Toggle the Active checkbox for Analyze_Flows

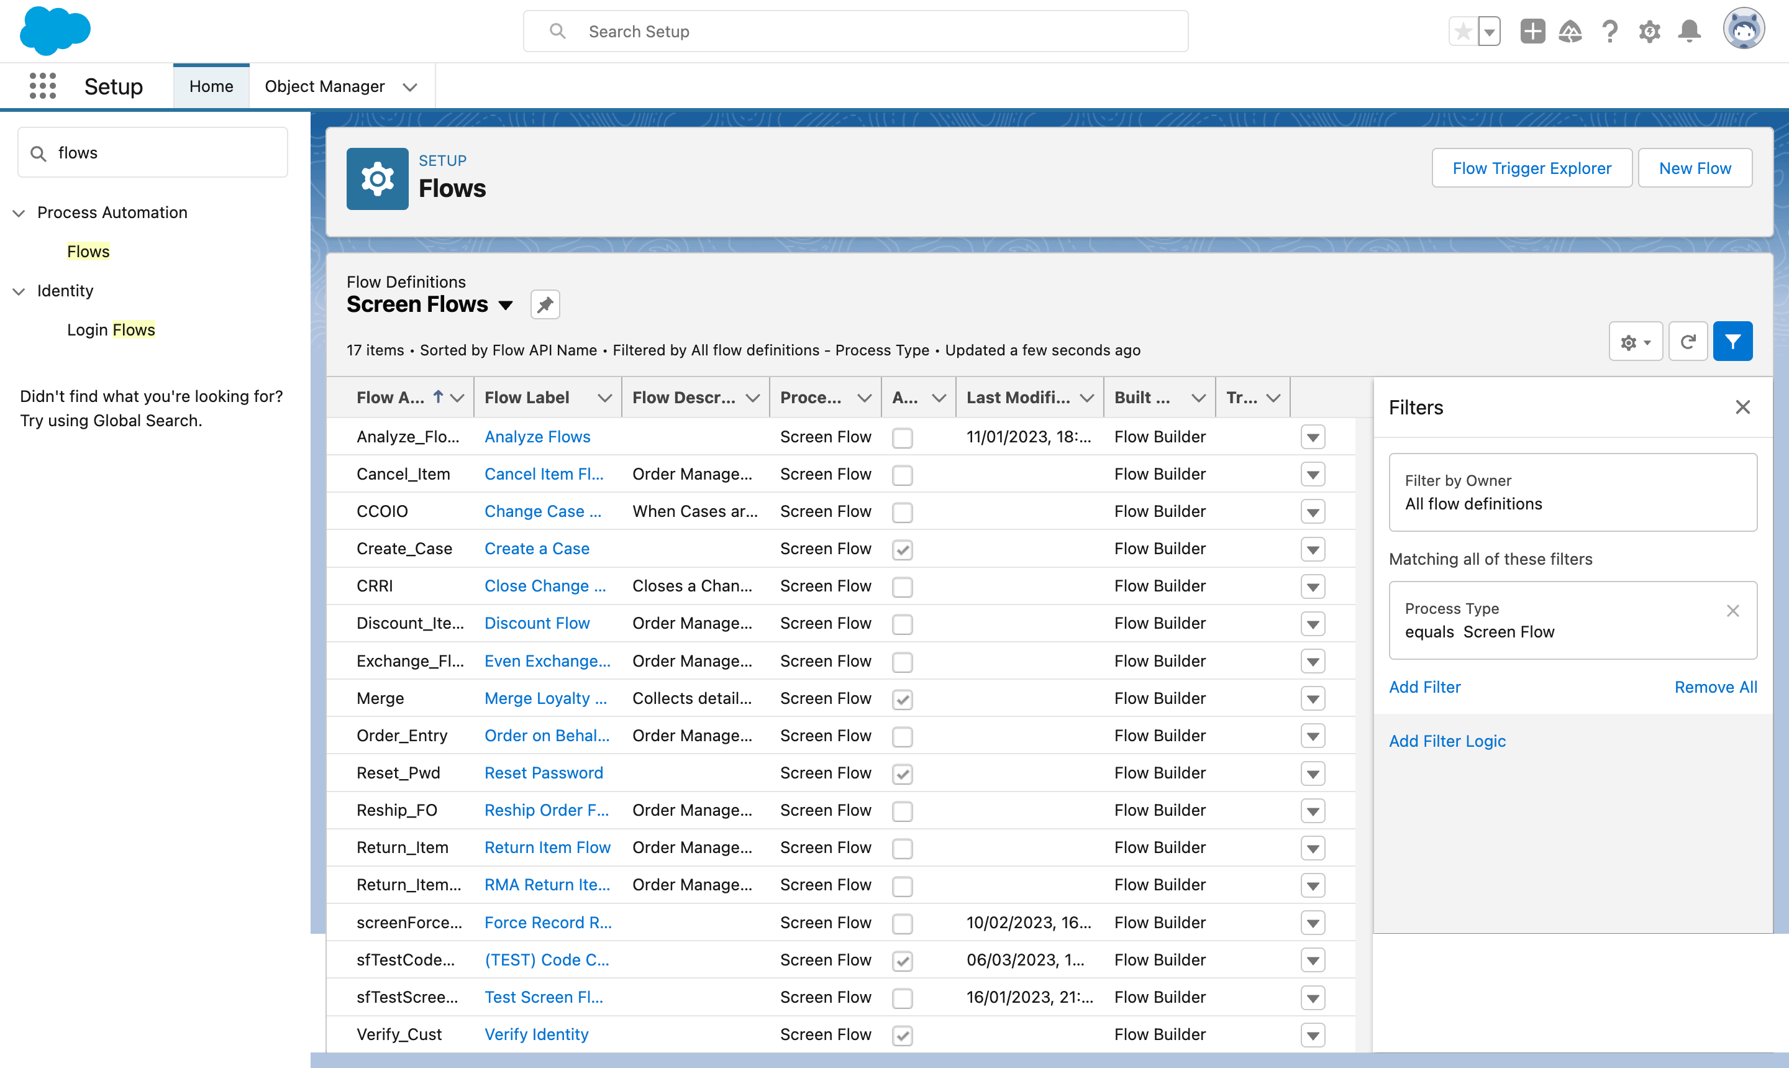[902, 437]
